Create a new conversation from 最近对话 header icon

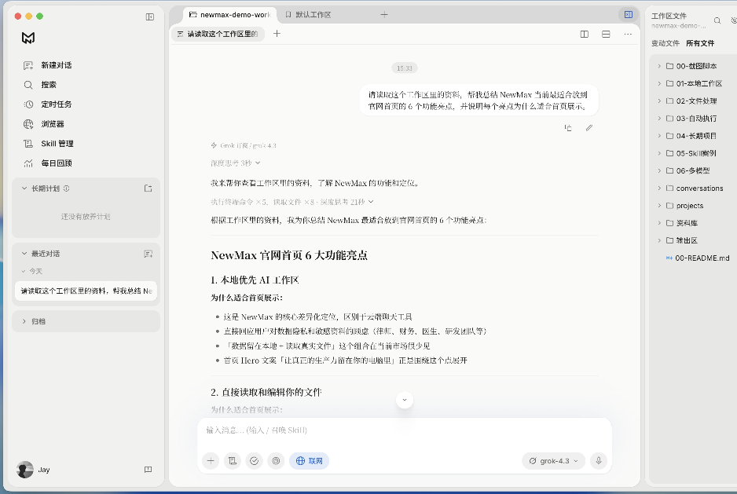point(148,254)
